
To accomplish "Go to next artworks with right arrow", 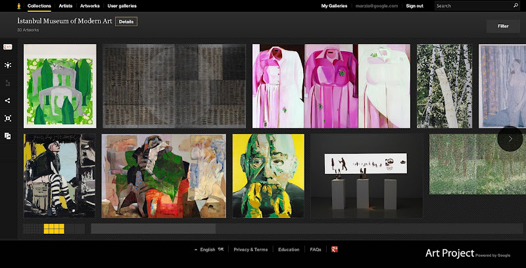I will pos(510,139).
